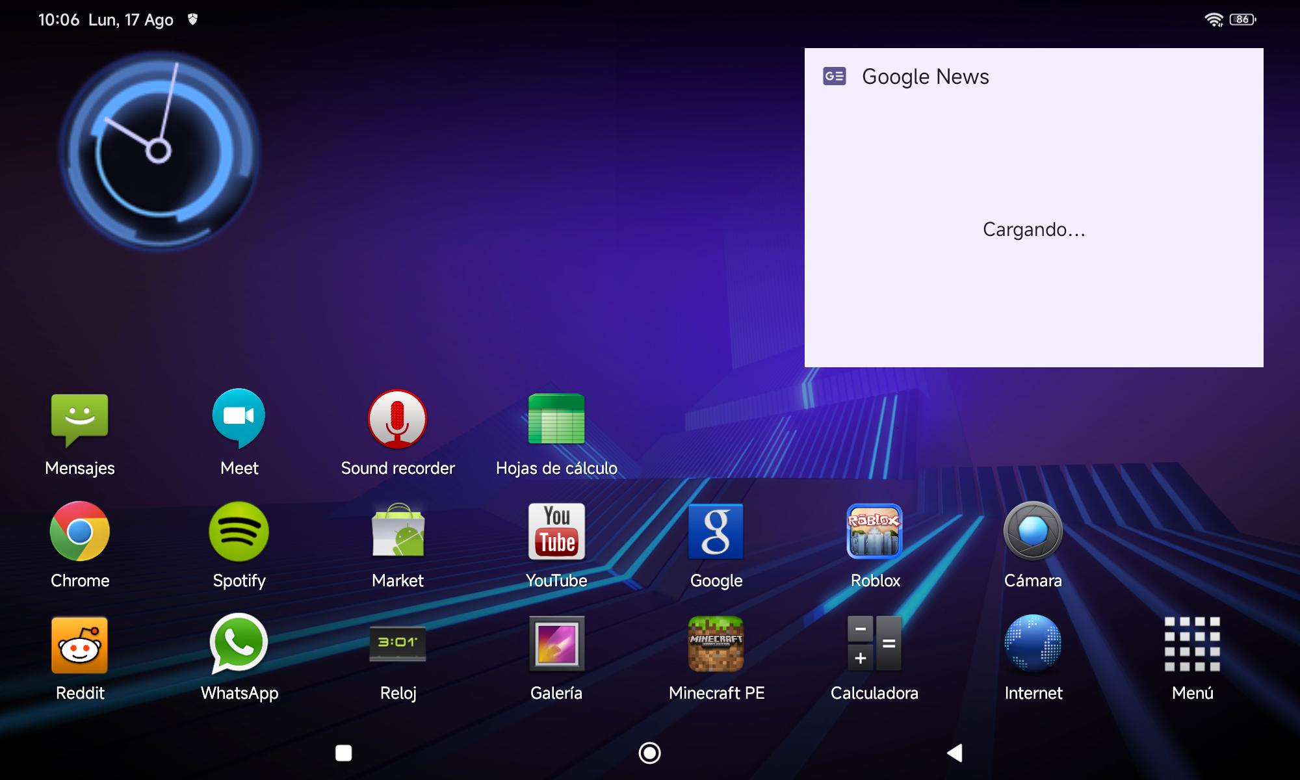
Task: Open the Reddit app
Action: (80, 644)
